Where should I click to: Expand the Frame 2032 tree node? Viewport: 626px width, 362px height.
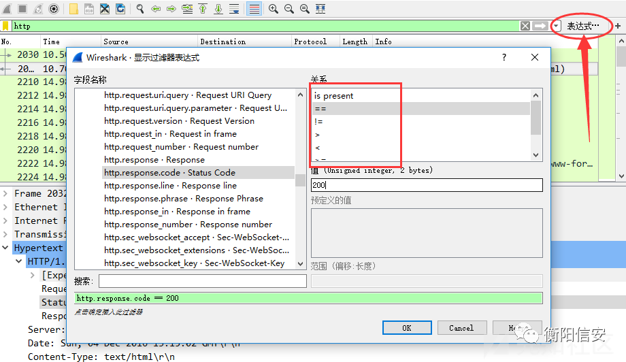click(x=5, y=193)
